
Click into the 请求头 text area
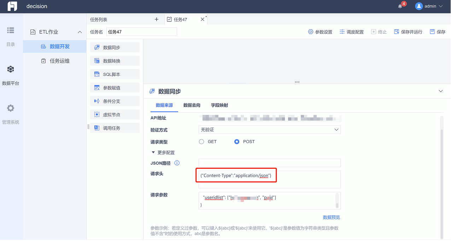pyautogui.click(x=270, y=179)
